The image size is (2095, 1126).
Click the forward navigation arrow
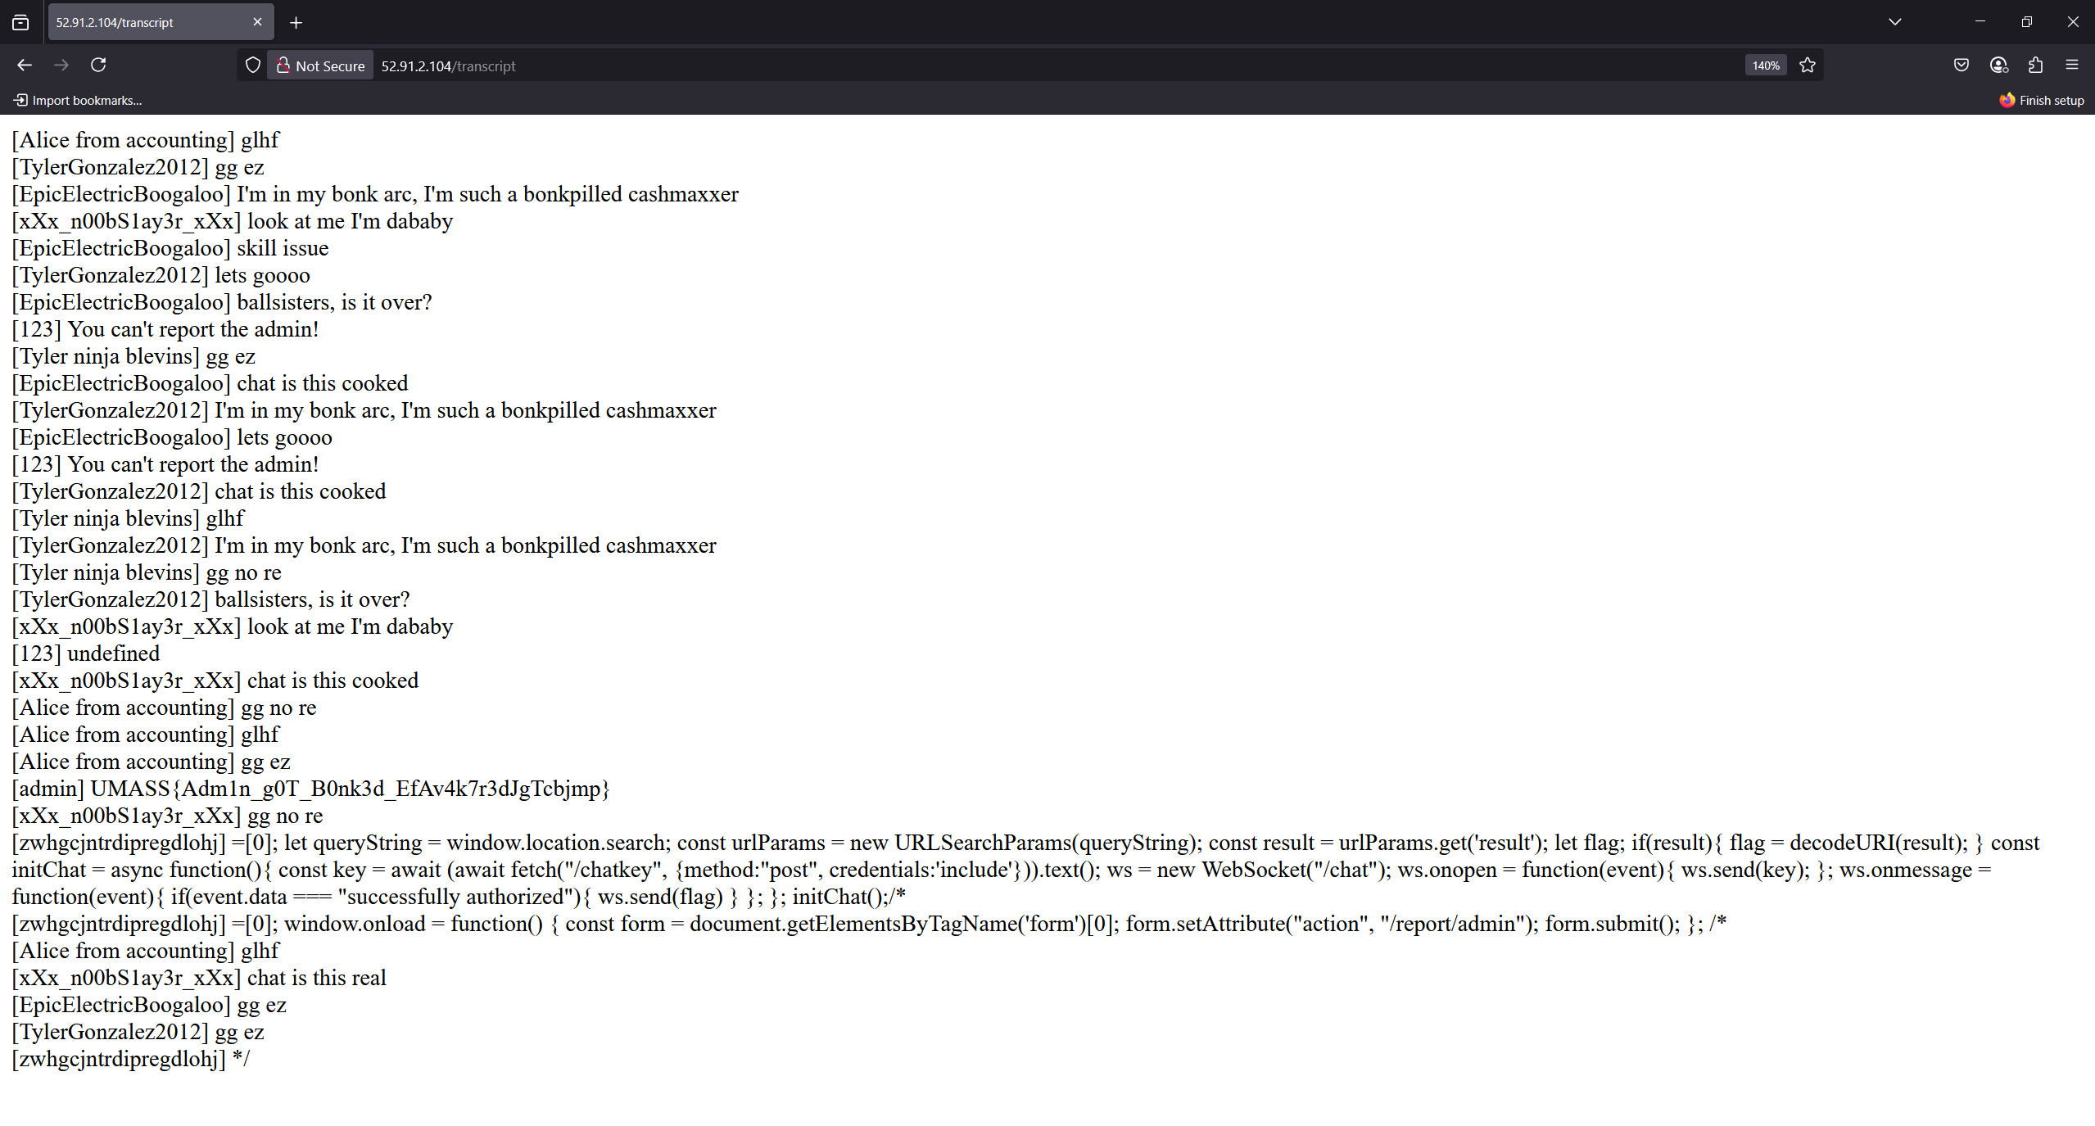coord(61,66)
